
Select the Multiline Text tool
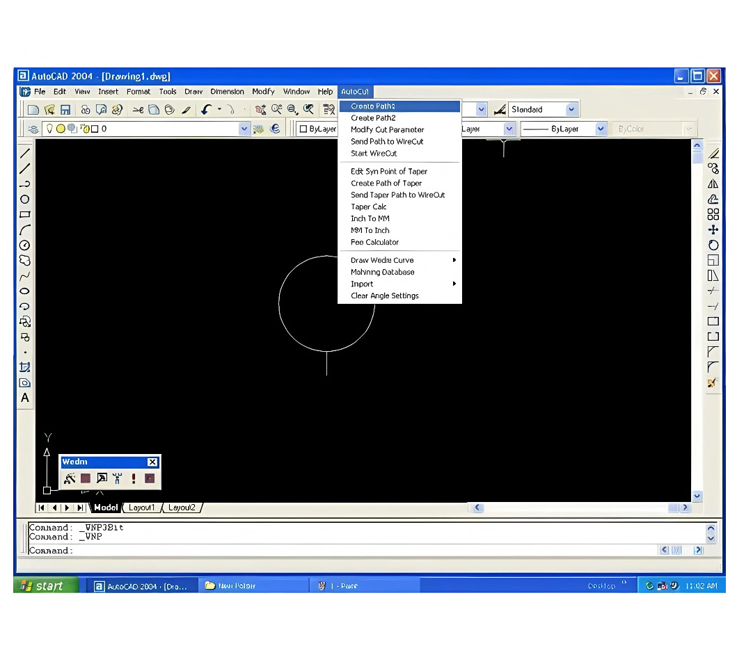tap(25, 398)
